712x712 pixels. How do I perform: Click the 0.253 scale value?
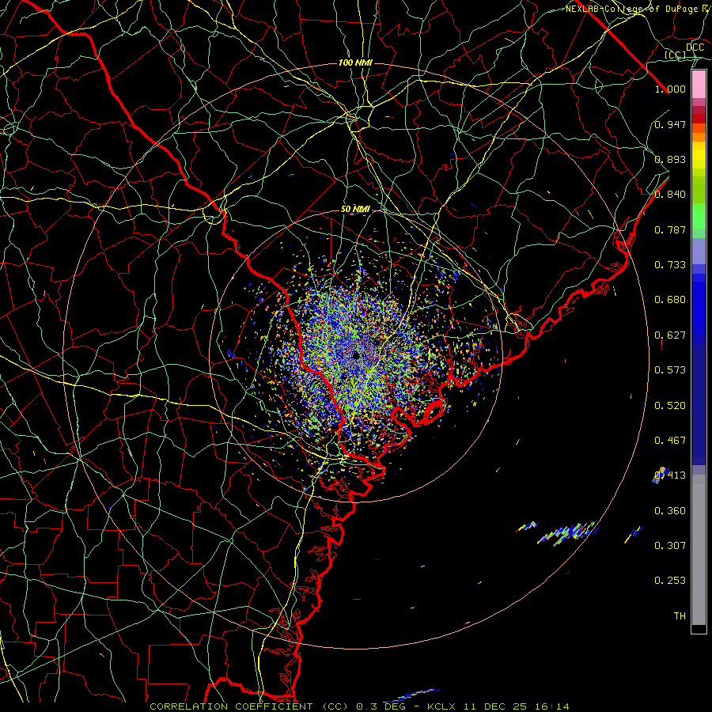670,581
